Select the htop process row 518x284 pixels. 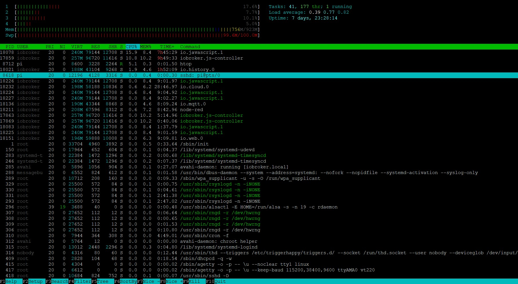tap(259, 64)
